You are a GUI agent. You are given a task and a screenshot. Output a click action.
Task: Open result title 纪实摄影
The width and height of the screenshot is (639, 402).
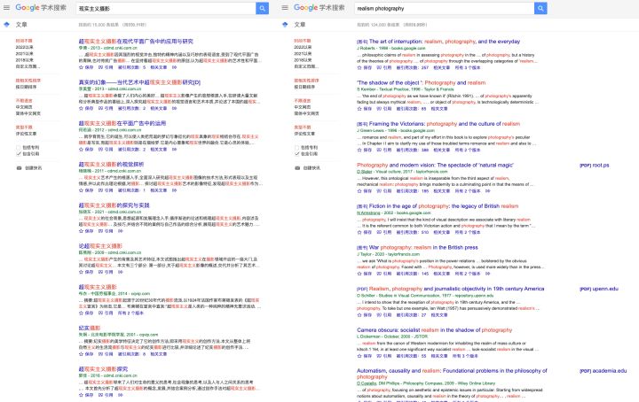(90, 328)
